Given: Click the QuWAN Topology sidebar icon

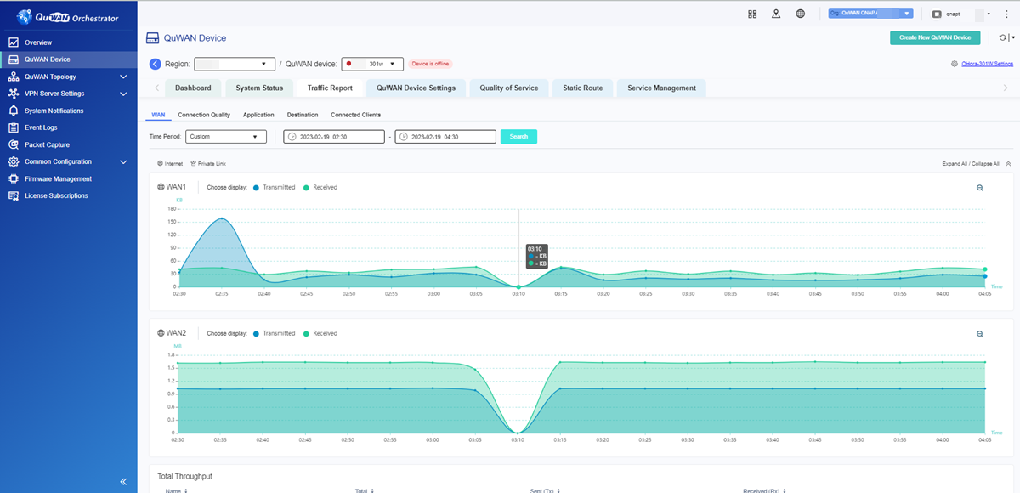Looking at the screenshot, I should coord(13,76).
